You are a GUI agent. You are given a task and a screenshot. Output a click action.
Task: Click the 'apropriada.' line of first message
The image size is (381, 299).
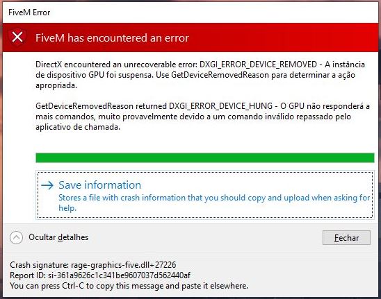pos(56,85)
